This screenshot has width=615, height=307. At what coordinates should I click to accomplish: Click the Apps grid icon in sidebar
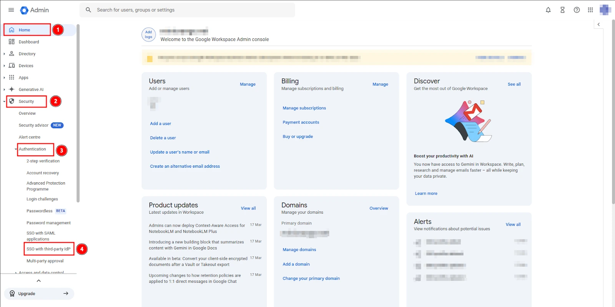(12, 78)
